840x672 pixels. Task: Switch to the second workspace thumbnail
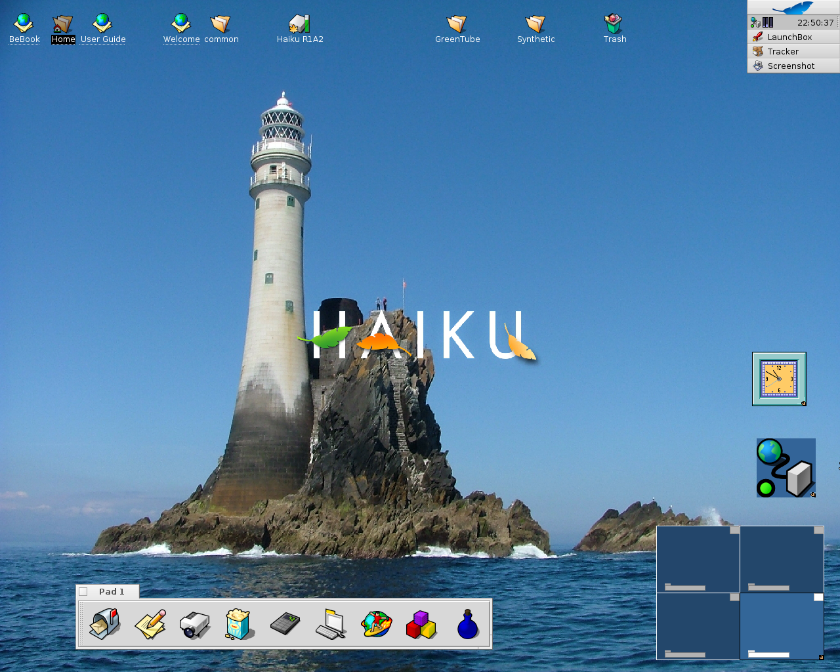(x=782, y=559)
